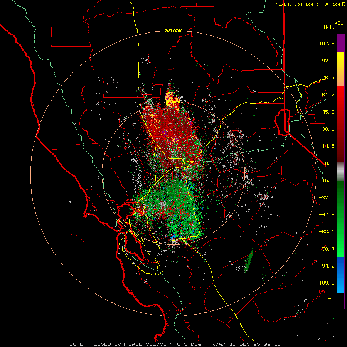
Task: Click the 92.3 scale value
Action: [328, 61]
